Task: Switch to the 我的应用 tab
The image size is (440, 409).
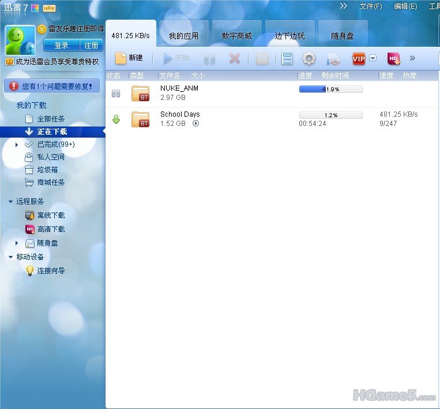Action: [x=183, y=36]
